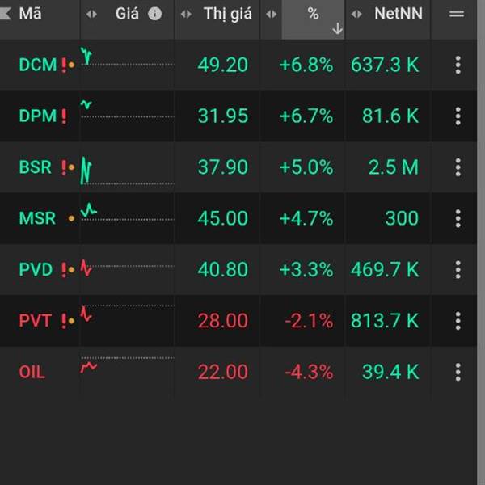Open the three-dot menu for MSR
This screenshot has height=485, width=485.
458,218
